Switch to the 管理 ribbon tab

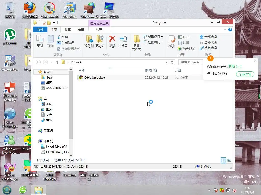[99, 30]
